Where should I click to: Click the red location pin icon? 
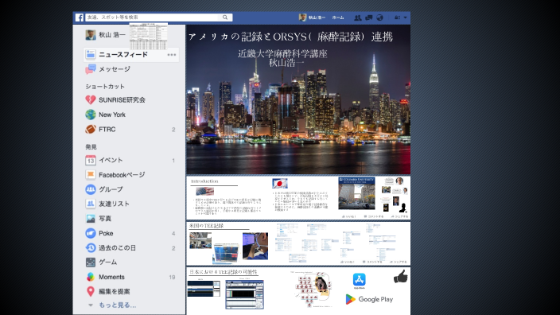click(x=91, y=291)
